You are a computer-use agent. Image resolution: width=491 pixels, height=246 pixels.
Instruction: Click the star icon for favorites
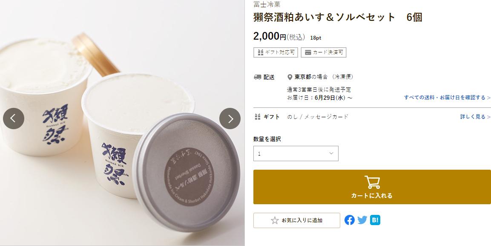tap(275, 220)
